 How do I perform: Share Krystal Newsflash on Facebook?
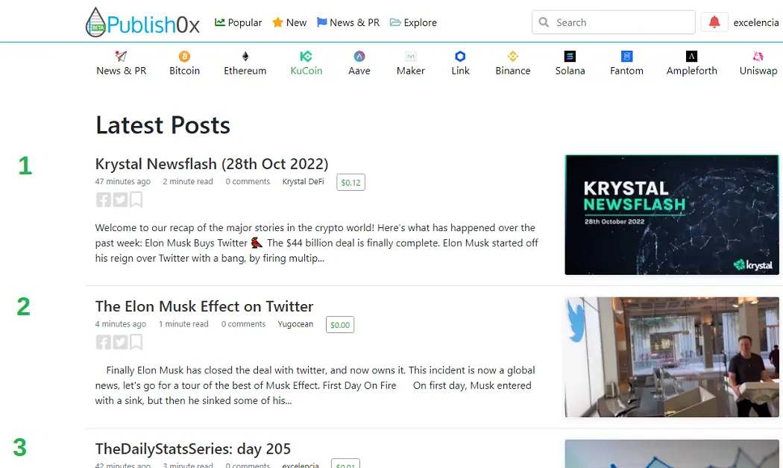(x=104, y=200)
